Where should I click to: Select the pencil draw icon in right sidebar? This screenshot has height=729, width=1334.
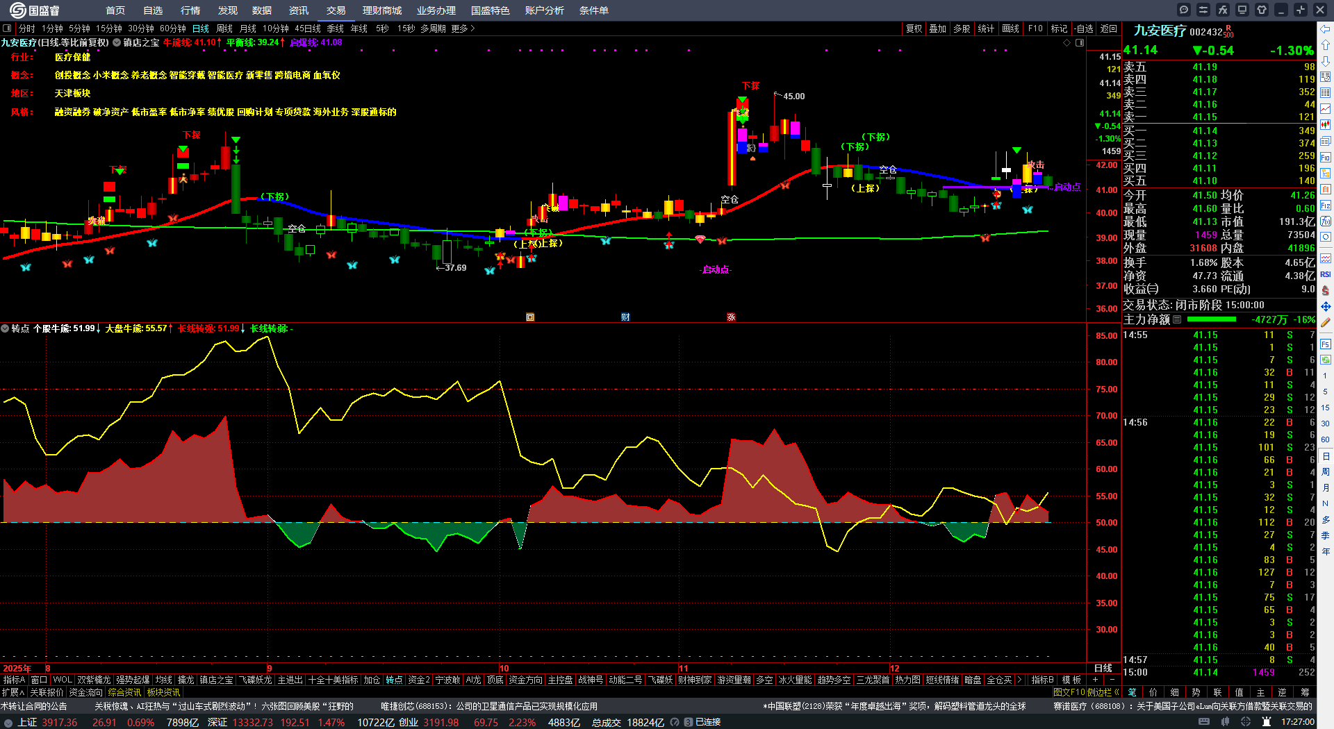click(1326, 322)
